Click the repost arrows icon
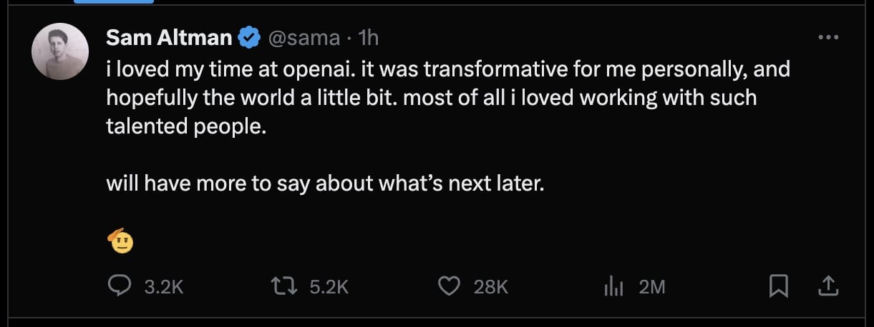 [x=283, y=286]
